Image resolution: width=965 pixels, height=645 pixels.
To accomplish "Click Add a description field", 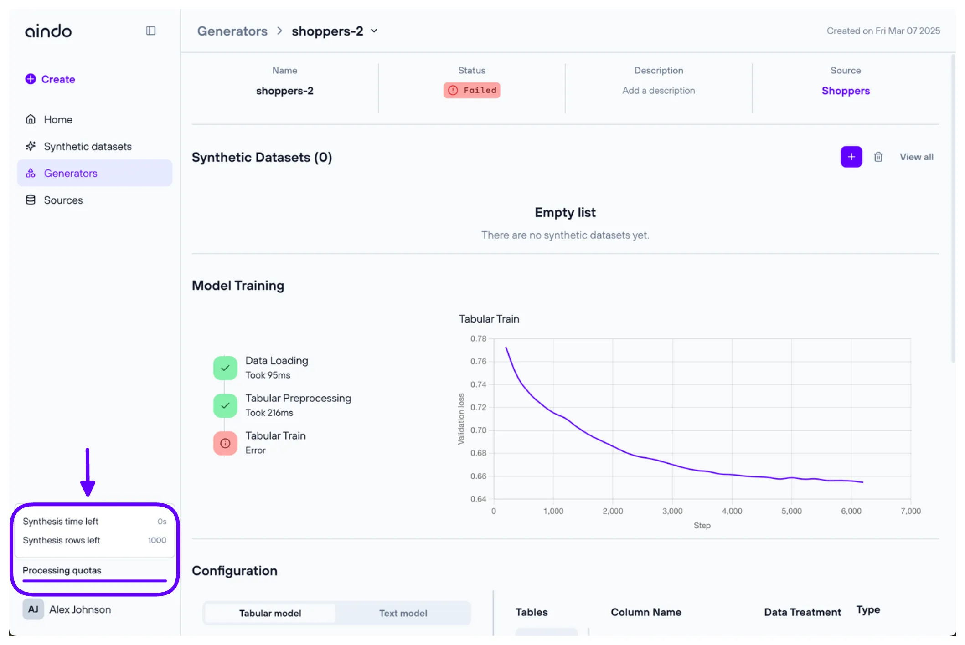I will 658,91.
